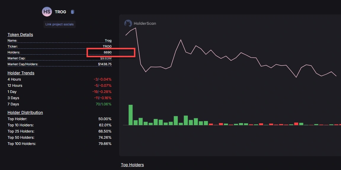Click the Top 25 Holders: label
The image size is (341, 170).
pos(21,131)
